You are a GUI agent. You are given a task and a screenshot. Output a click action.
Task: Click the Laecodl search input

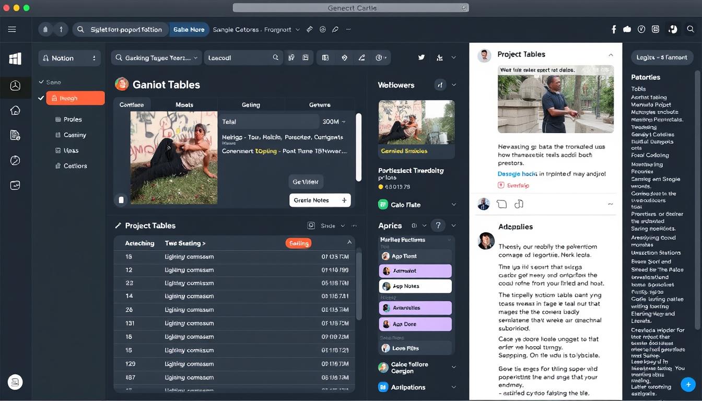coord(243,58)
